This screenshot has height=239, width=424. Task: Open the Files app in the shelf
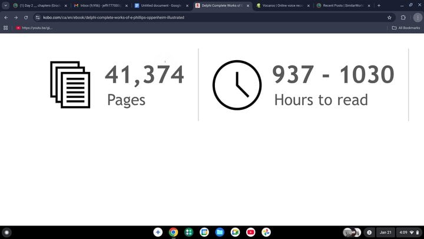pos(220,233)
